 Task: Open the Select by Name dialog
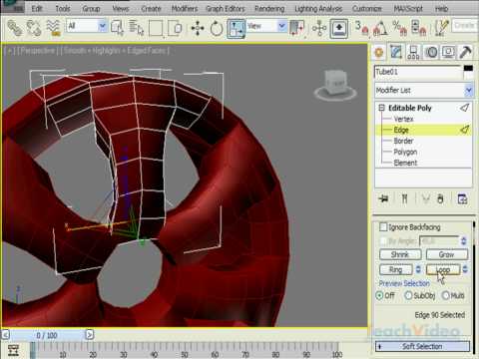point(136,28)
